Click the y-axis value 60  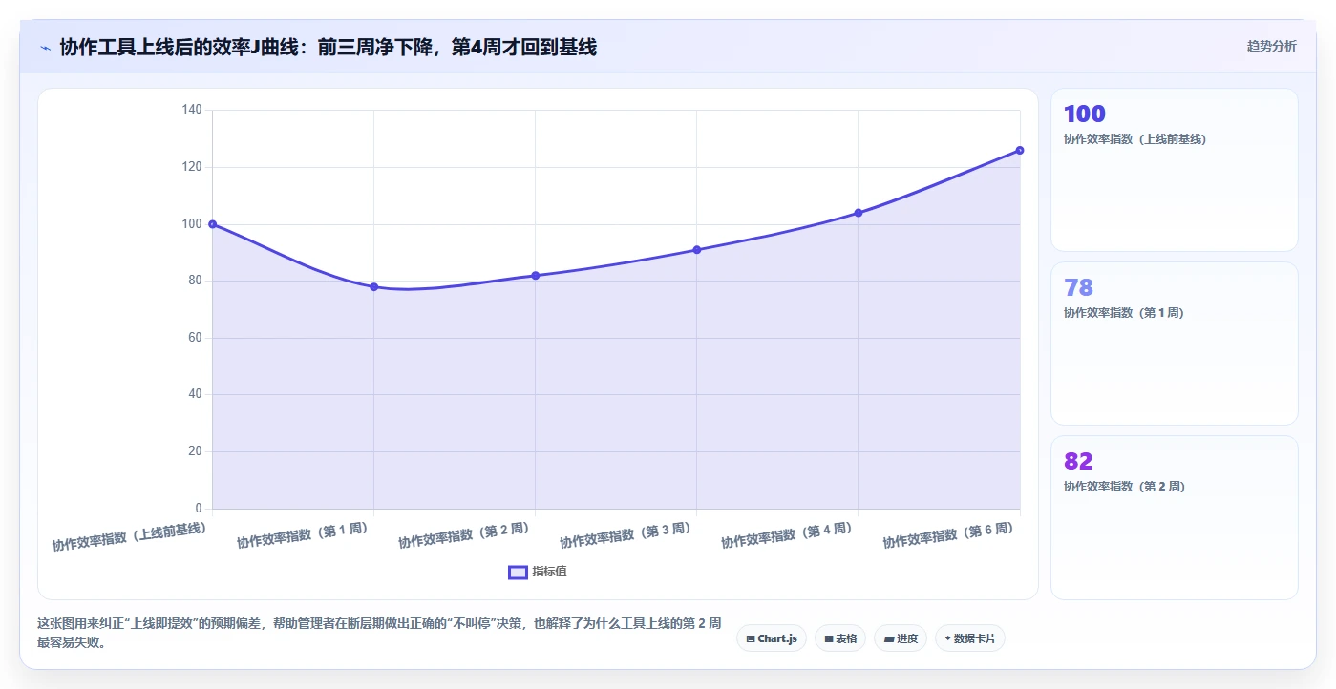click(195, 338)
